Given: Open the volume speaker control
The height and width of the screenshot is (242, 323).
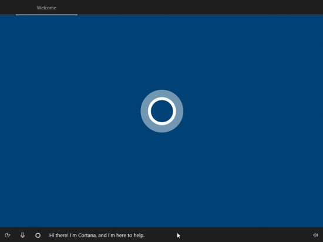Looking at the screenshot, I should tap(315, 235).
